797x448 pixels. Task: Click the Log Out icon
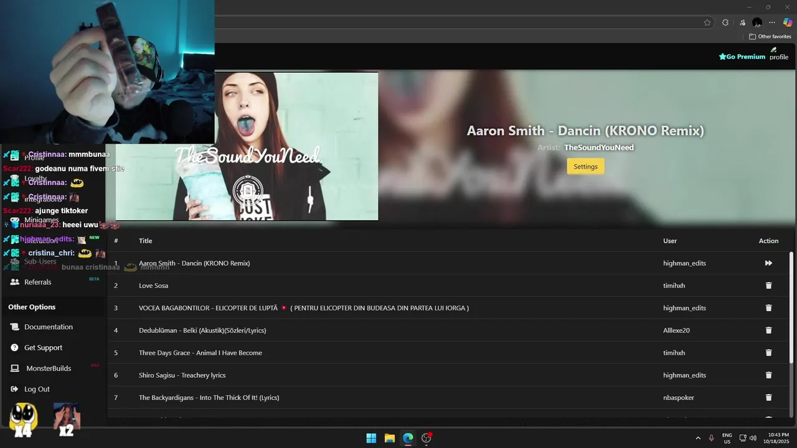click(x=14, y=389)
